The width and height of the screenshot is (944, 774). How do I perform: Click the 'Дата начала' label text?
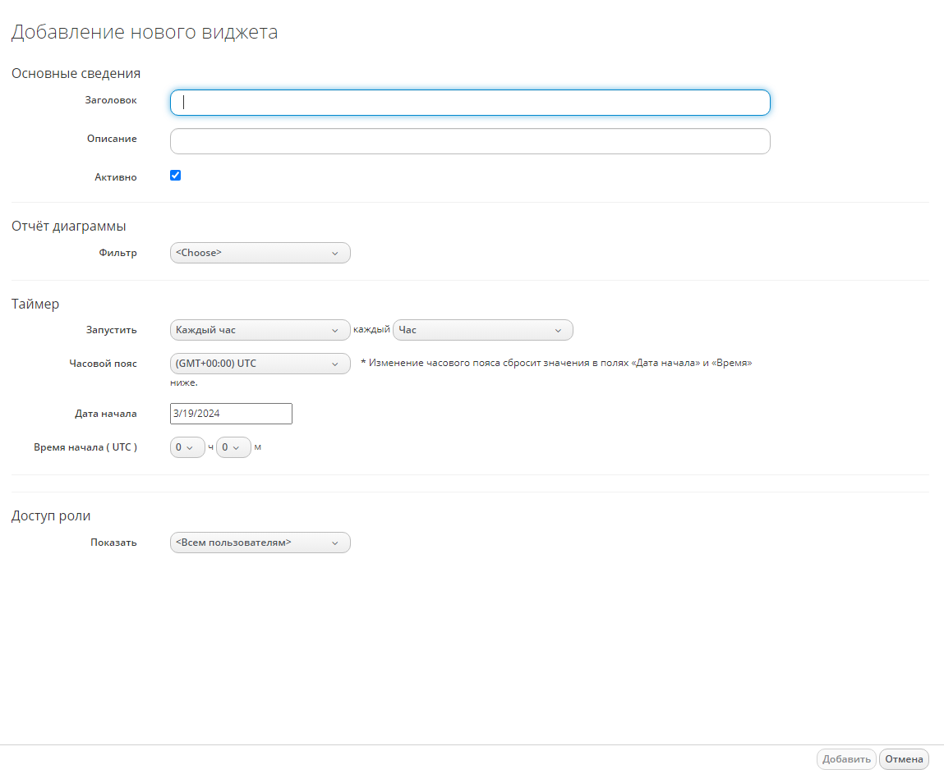[105, 414]
